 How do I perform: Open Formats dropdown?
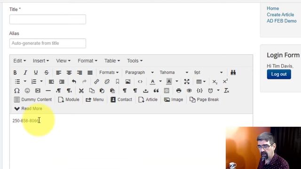point(109,72)
